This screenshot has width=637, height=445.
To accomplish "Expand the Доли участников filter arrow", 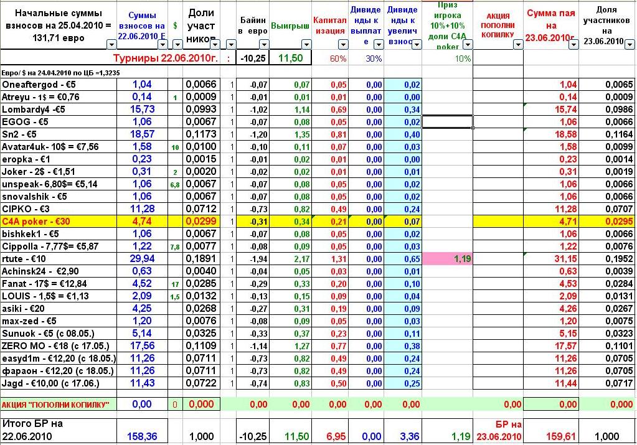I will tap(215, 44).
